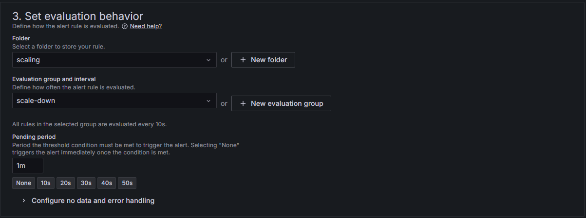Pick the 50s pending period option
This screenshot has height=218, width=586.
(127, 183)
